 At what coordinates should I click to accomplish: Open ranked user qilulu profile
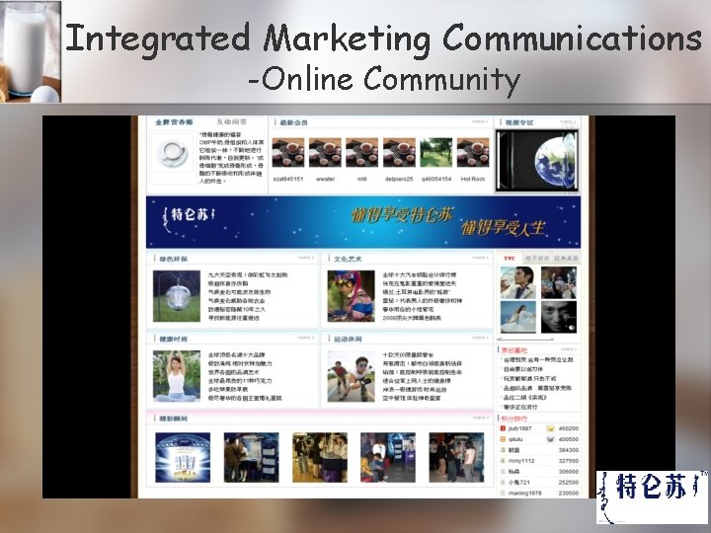tap(515, 439)
